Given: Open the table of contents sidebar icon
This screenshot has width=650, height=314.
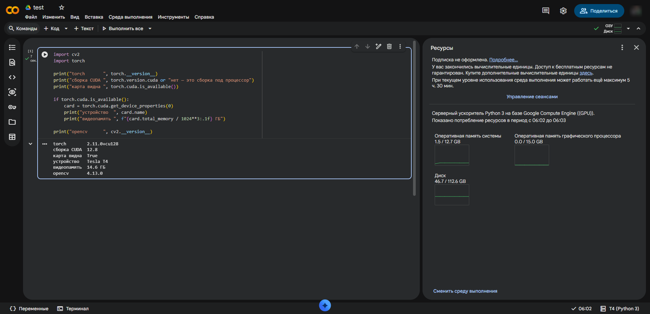Looking at the screenshot, I should pyautogui.click(x=12, y=47).
